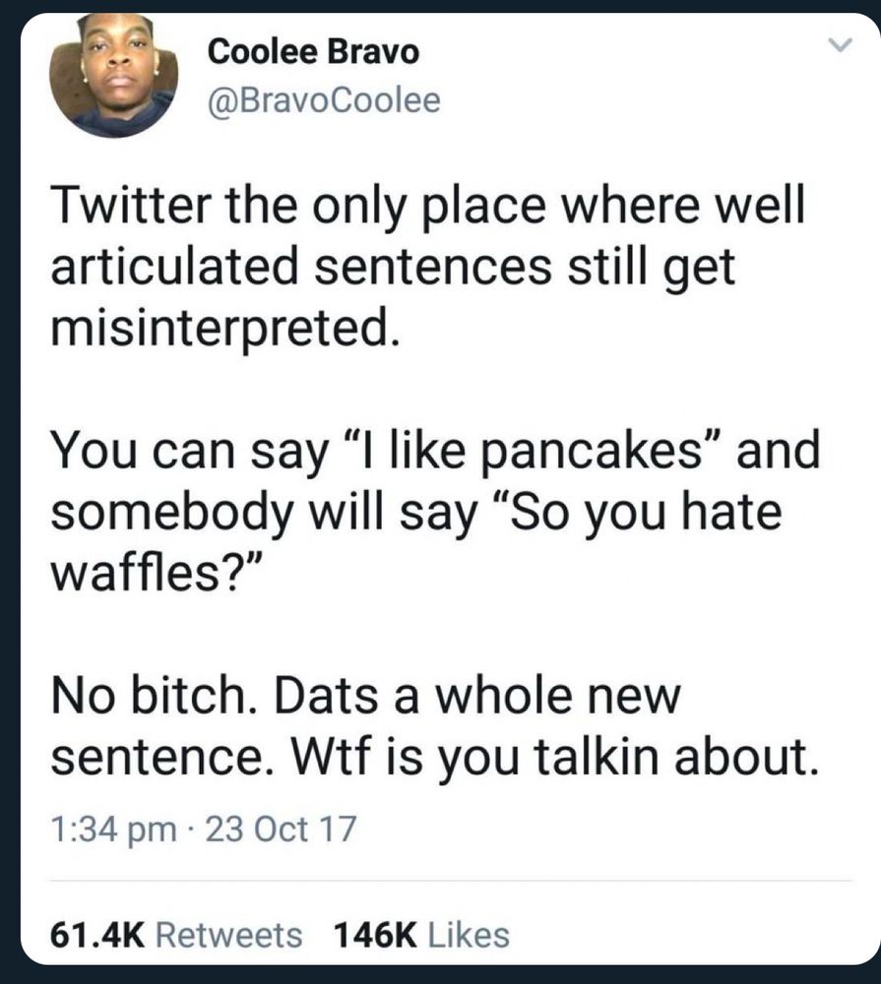Open the "Retweets" label
881x984 pixels.
point(229,934)
